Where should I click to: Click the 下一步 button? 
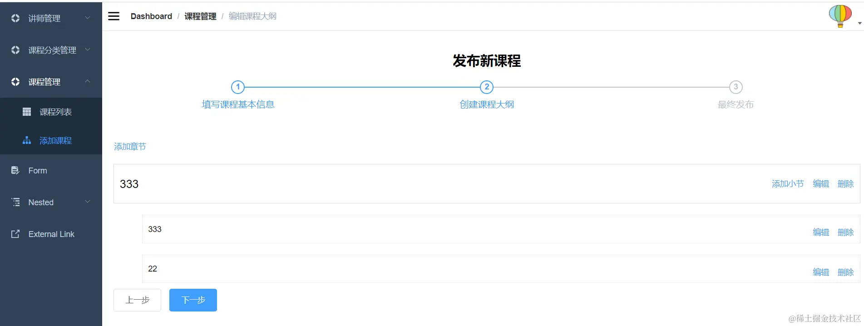(193, 300)
